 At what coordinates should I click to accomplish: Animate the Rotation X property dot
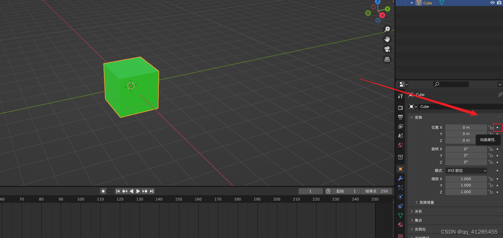pyautogui.click(x=497, y=149)
